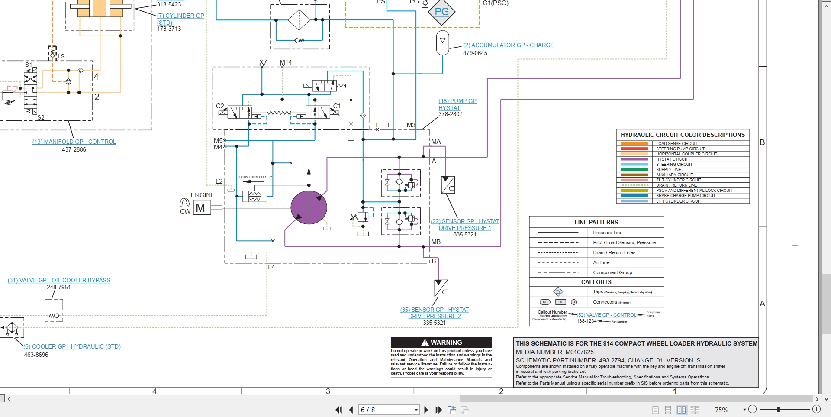Click the zoom in plus button

click(816, 409)
